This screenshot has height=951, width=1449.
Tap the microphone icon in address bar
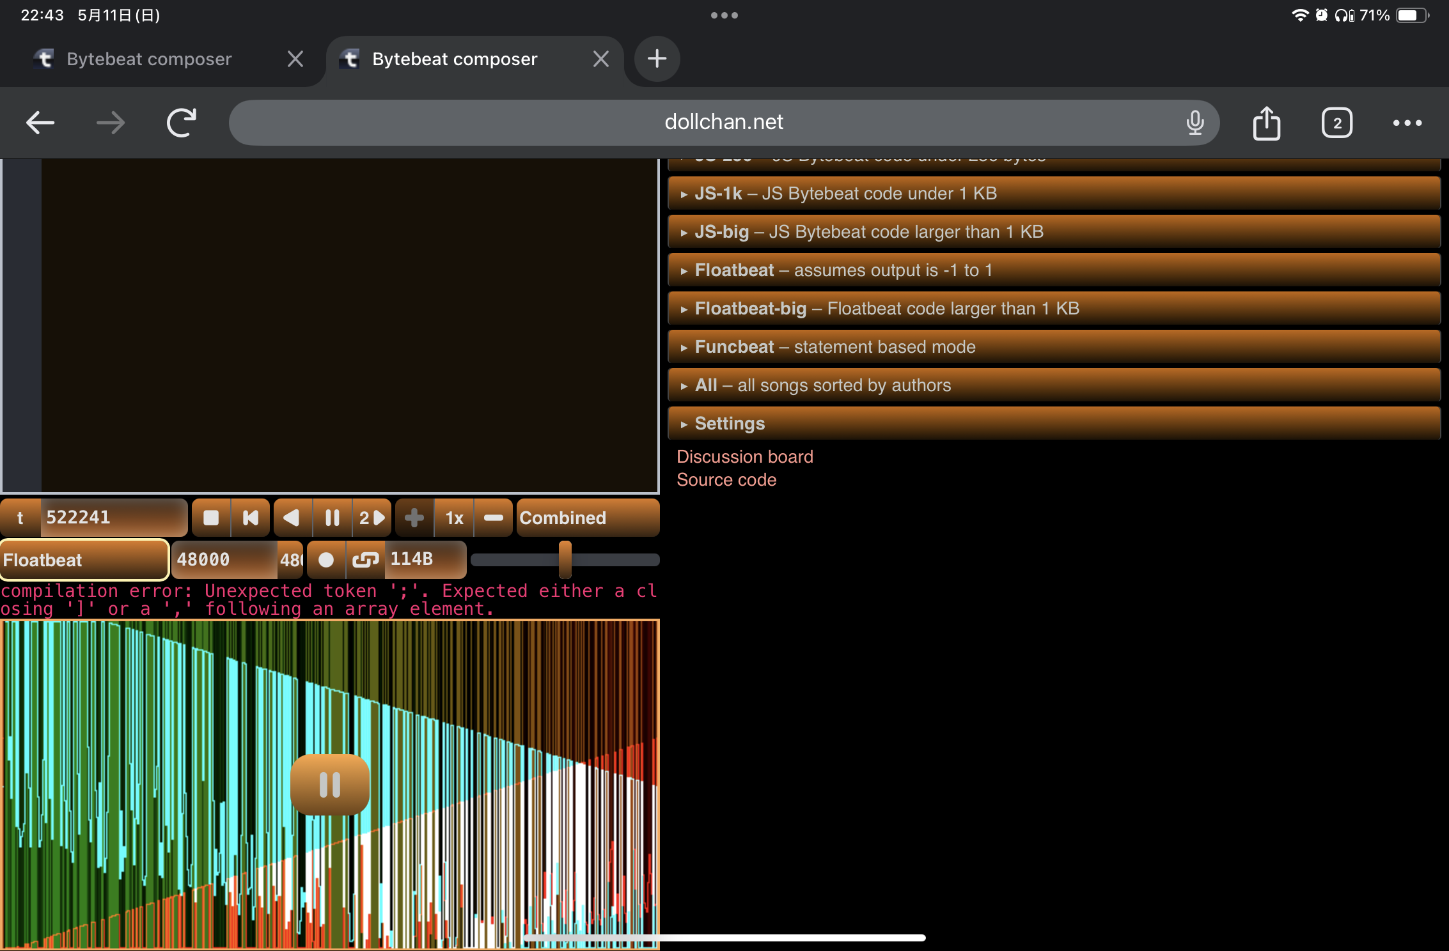coord(1194,123)
